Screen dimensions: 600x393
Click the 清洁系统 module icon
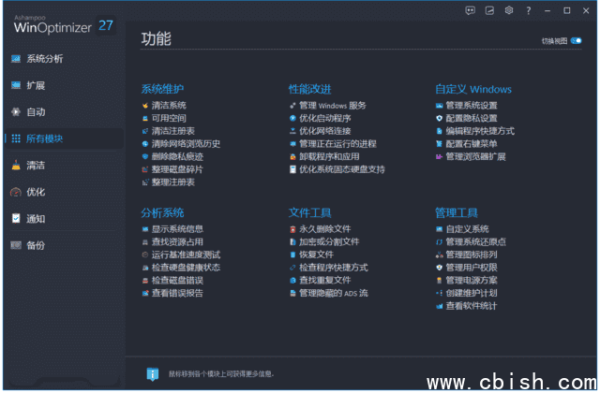[x=145, y=106]
